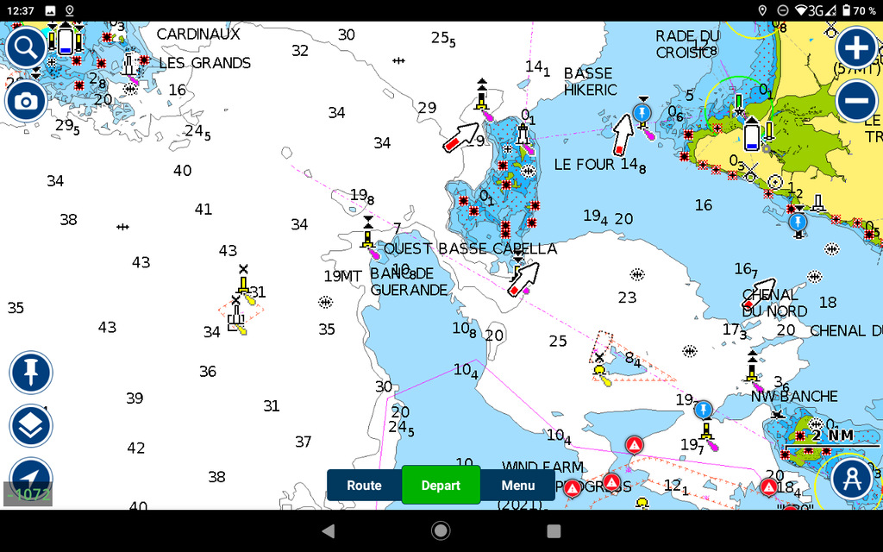
Task: Tap the BASSE HIKERIC label
Action: [x=590, y=82]
